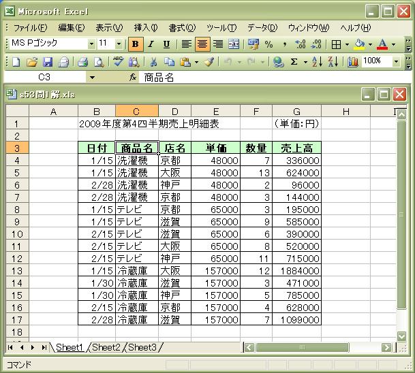Switch to Sheet2 tab
Screen dimensions: 415x373
click(106, 347)
